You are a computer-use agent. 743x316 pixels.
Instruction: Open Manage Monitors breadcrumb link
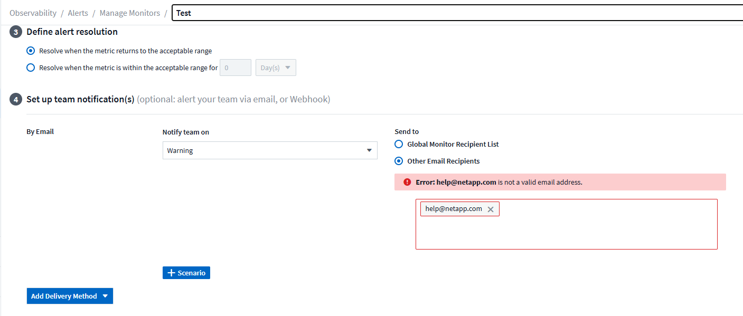pos(129,13)
